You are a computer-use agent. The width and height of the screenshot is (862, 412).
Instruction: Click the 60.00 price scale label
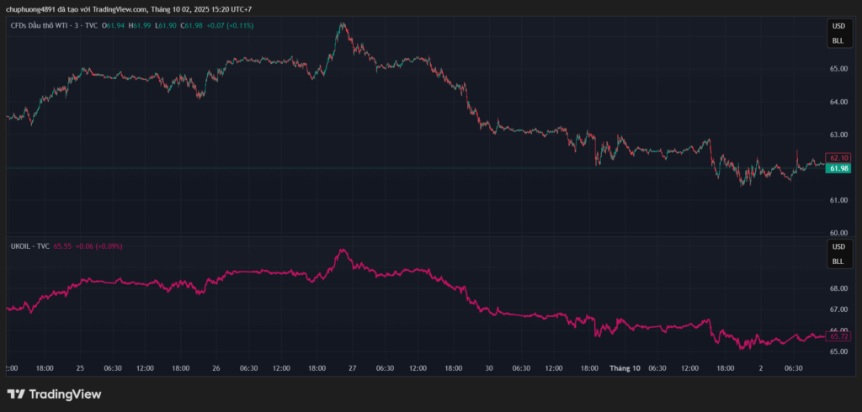838,233
